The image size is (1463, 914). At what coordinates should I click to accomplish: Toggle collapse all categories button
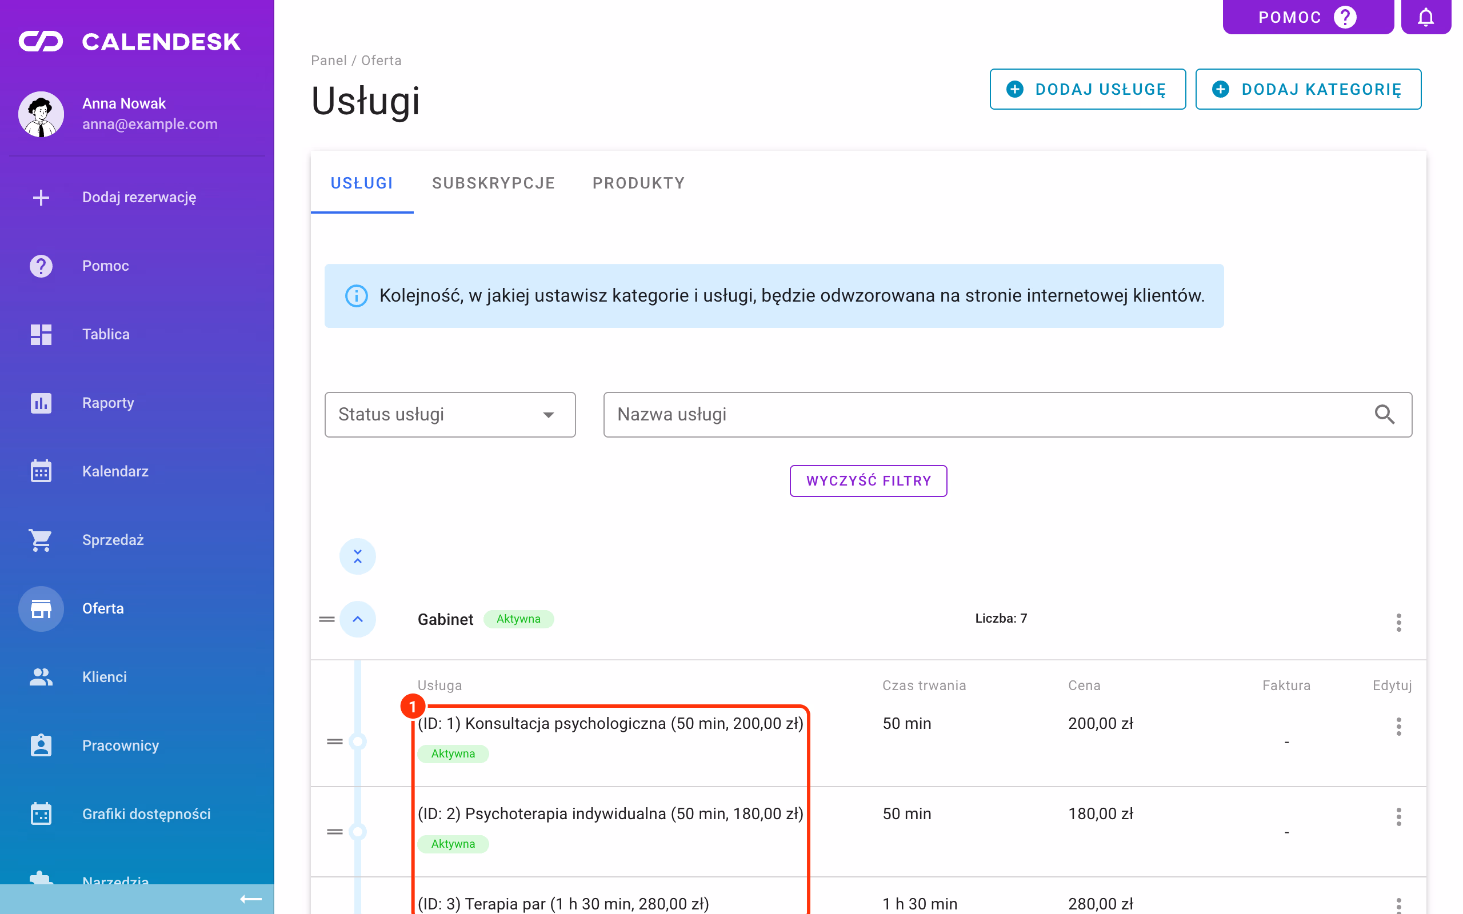(x=357, y=556)
